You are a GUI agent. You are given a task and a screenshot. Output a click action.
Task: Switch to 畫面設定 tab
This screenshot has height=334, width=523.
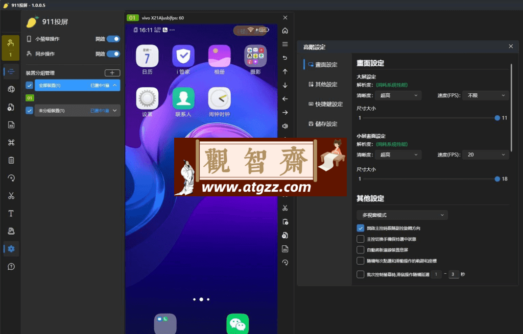tap(323, 65)
